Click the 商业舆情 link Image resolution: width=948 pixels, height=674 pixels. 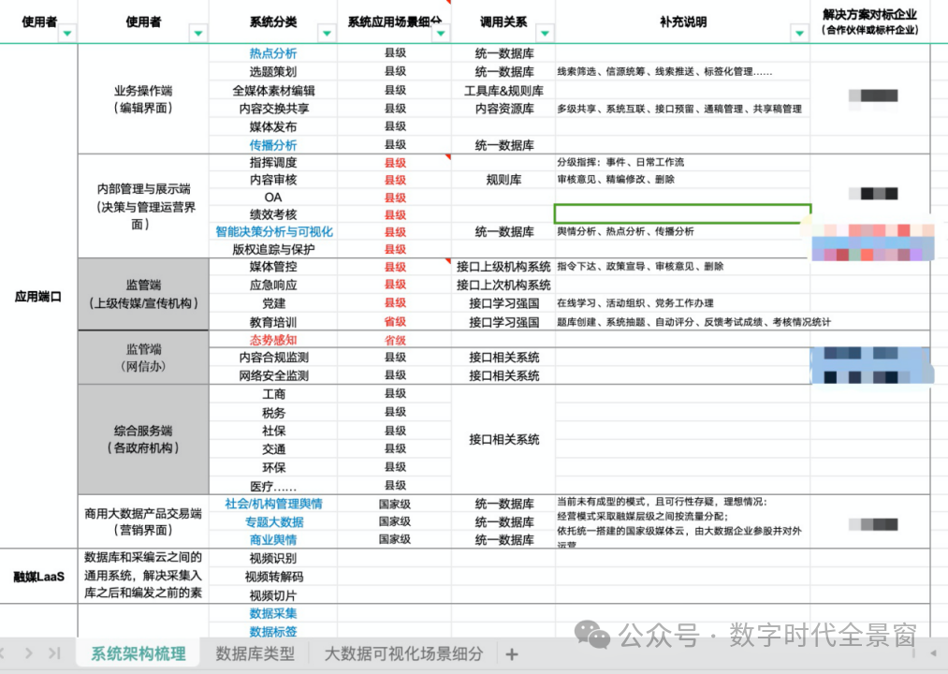pyautogui.click(x=272, y=540)
